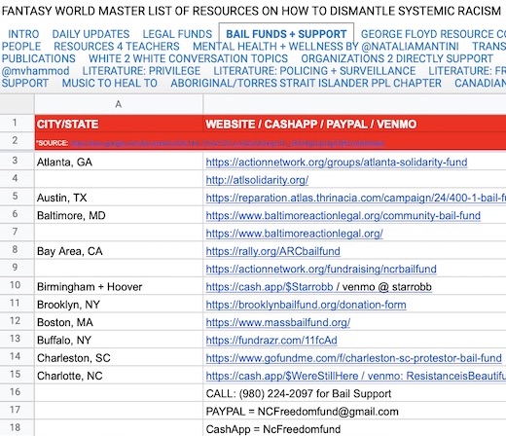Image resolution: width=506 pixels, height=436 pixels.
Task: Click the Buffalo, NY cell
Action: pyautogui.click(x=119, y=340)
